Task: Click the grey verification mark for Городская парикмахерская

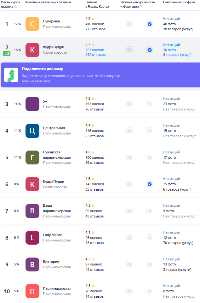Action: click(x=150, y=157)
